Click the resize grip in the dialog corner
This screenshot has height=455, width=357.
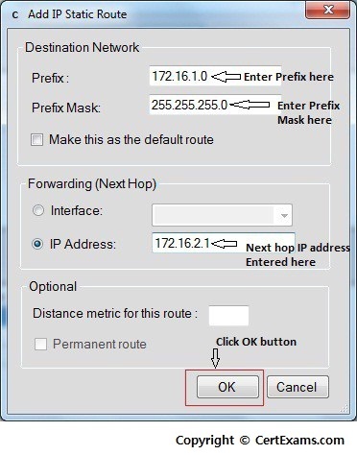(345, 408)
